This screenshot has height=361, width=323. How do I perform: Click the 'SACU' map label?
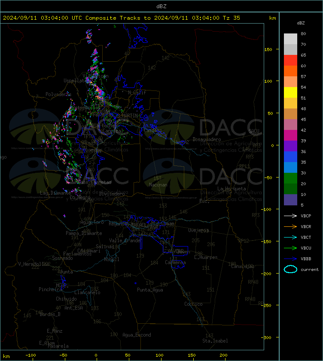point(254,131)
